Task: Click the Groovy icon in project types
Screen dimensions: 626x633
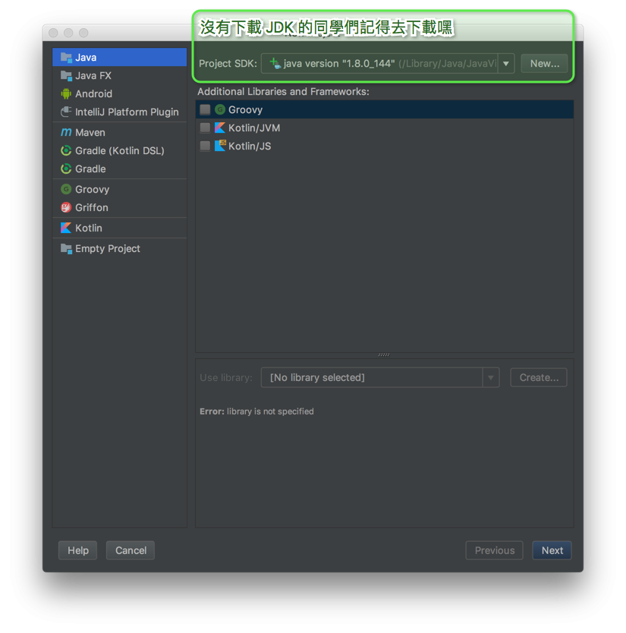Action: pyautogui.click(x=66, y=189)
